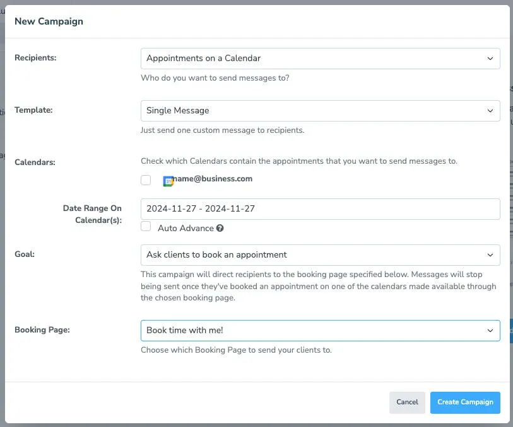Viewport: 513px width, 427px height.
Task: Click the Date Range On Calendar(s) input field
Action: (320, 208)
